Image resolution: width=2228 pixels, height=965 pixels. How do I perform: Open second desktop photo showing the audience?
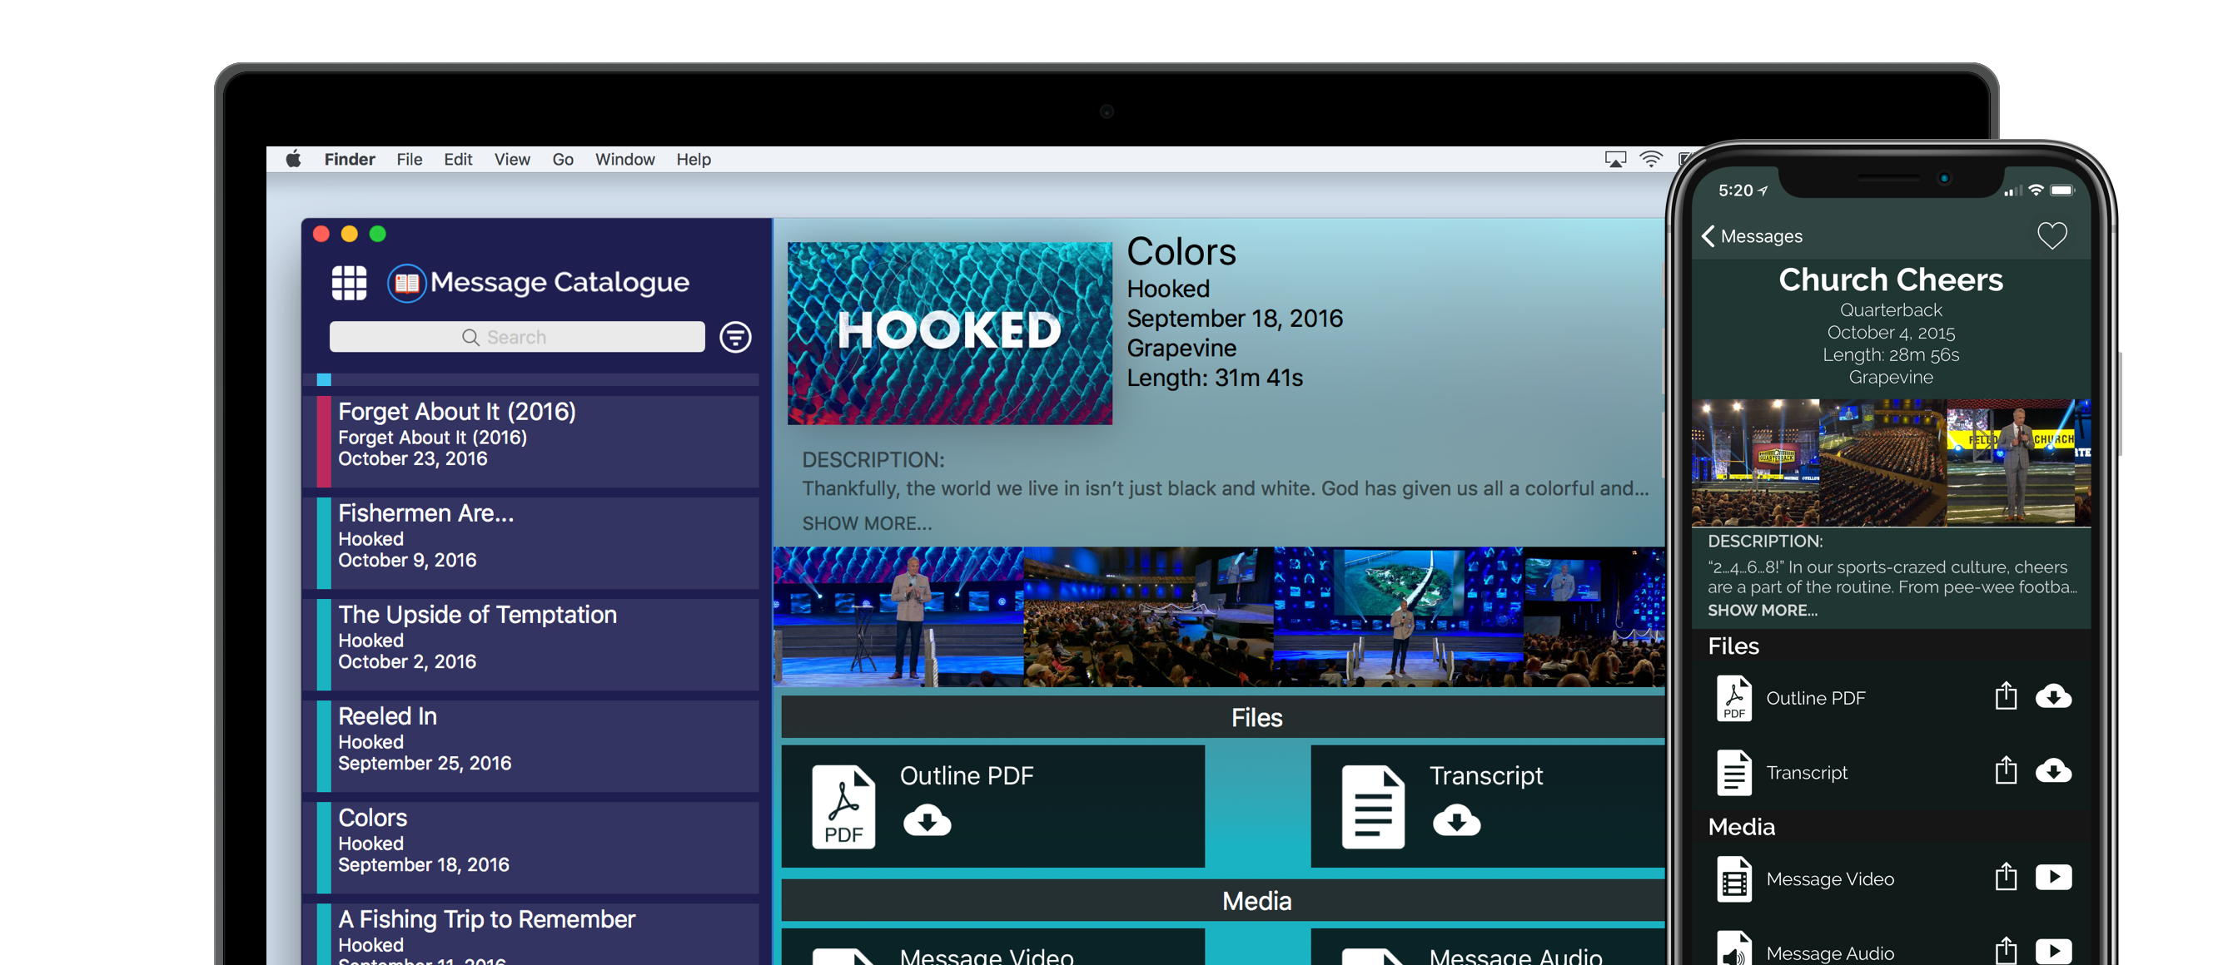(1148, 616)
